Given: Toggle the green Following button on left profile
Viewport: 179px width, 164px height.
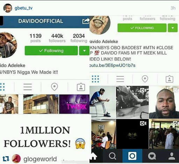Looking at the screenshot, I should click(51, 50).
